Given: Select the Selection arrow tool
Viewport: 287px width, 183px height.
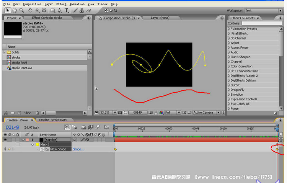Looking at the screenshot, I should [8, 10].
